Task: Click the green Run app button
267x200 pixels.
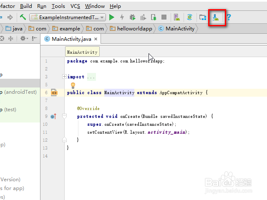Action: click(x=111, y=17)
